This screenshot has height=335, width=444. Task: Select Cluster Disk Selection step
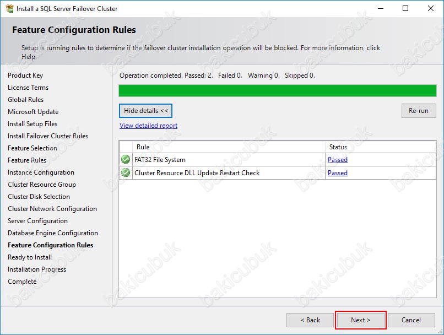click(39, 197)
